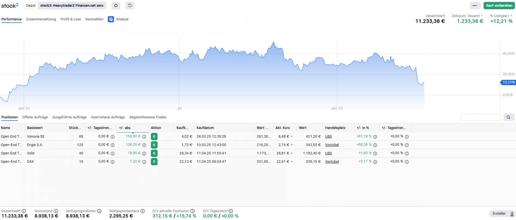Switch to the Zusammensetzung tab
Screen dimensions: 516x220
41,19
